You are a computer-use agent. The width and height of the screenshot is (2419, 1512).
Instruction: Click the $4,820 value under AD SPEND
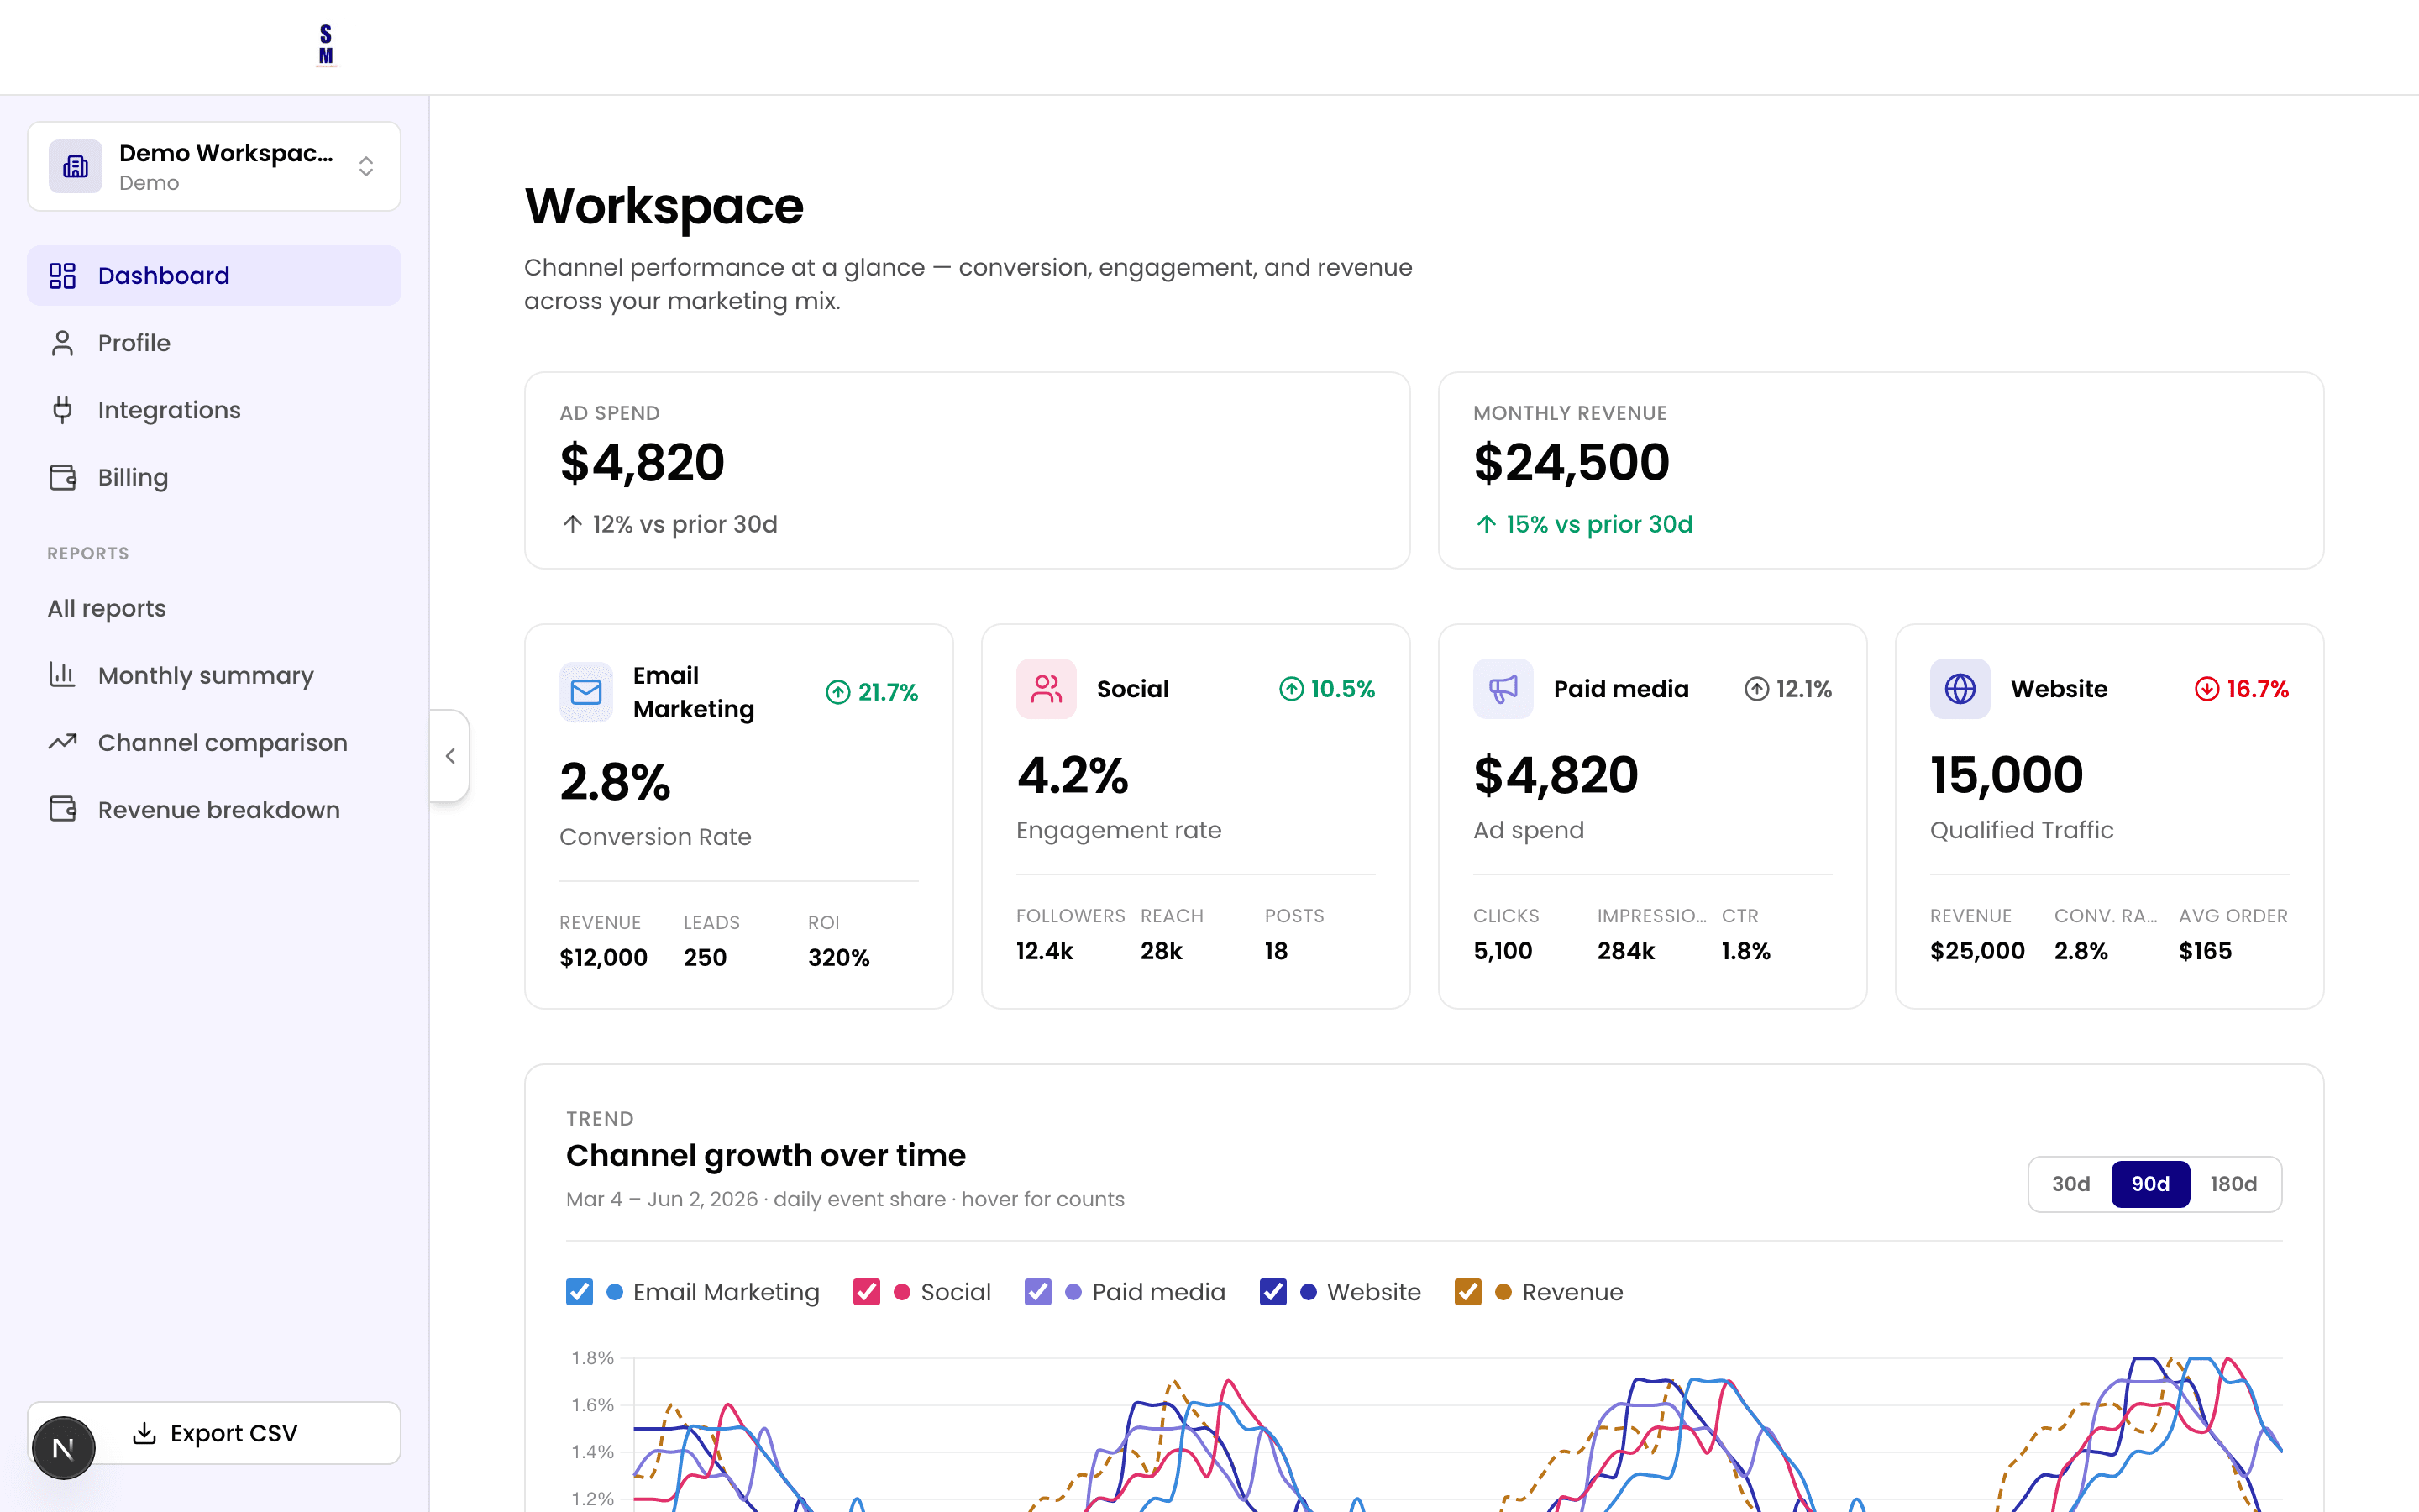coord(642,463)
